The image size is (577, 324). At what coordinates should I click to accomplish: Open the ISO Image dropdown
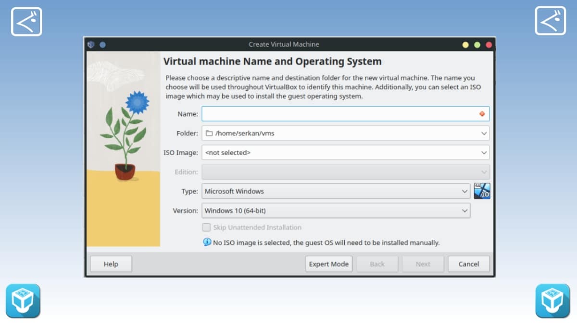(345, 153)
